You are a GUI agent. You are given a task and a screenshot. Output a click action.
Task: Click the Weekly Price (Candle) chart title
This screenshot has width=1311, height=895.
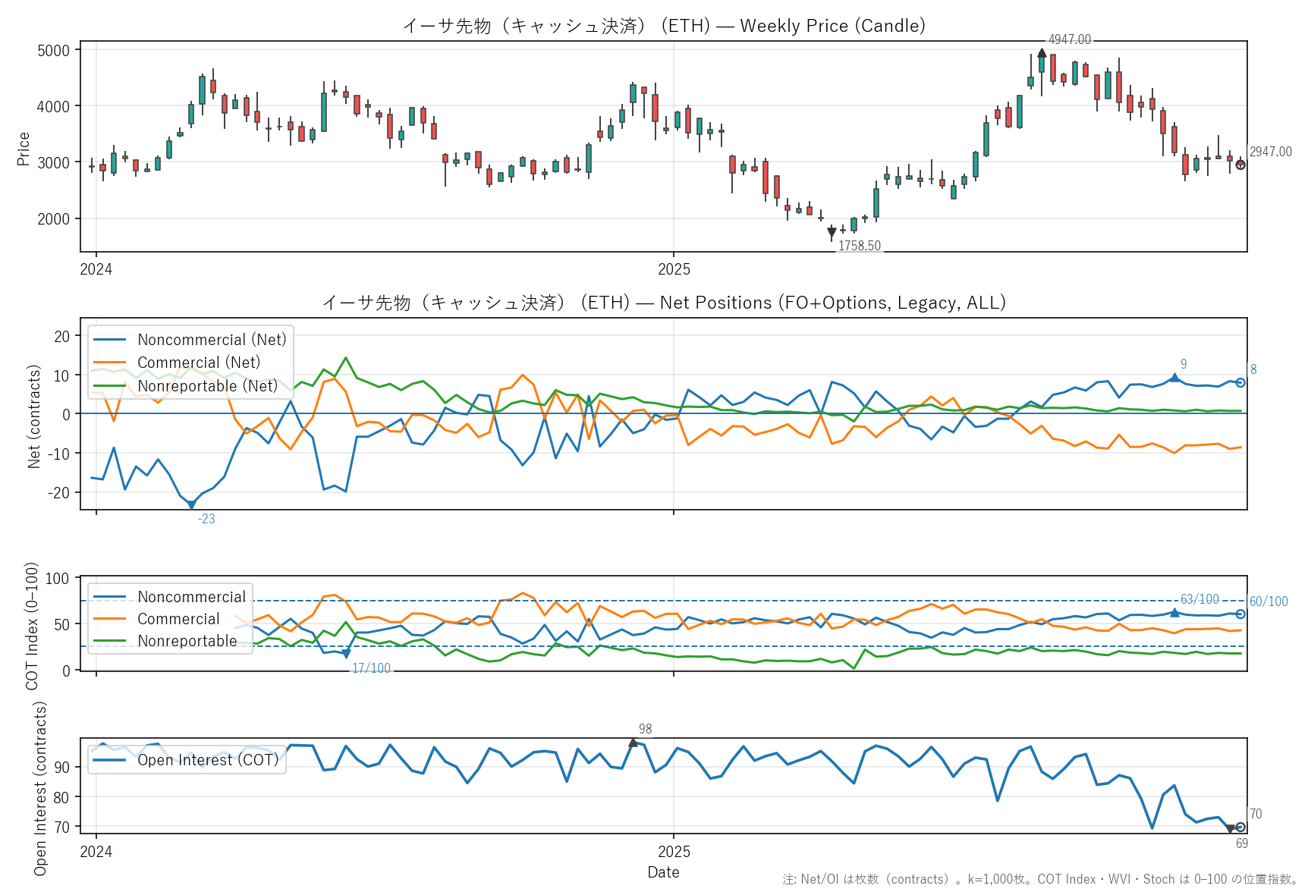[663, 26]
